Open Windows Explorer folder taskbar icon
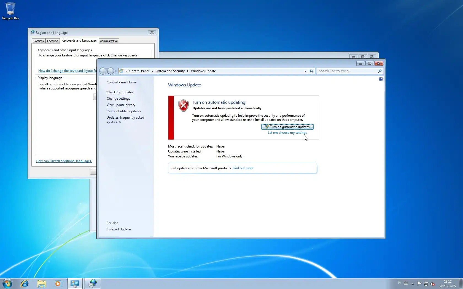 click(x=42, y=283)
